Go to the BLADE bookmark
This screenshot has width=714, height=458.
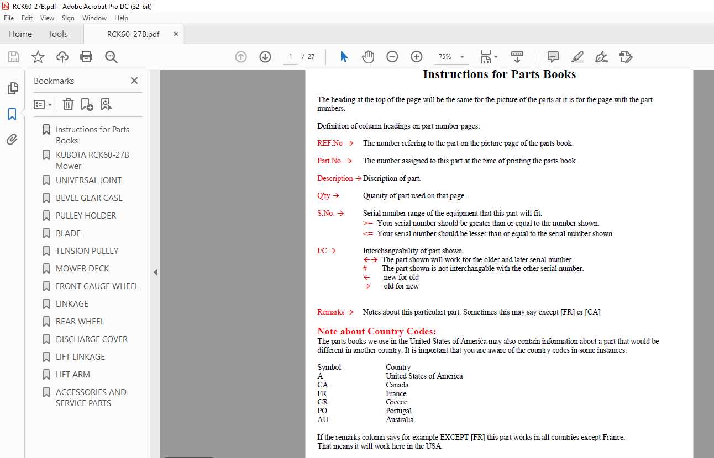(x=68, y=233)
